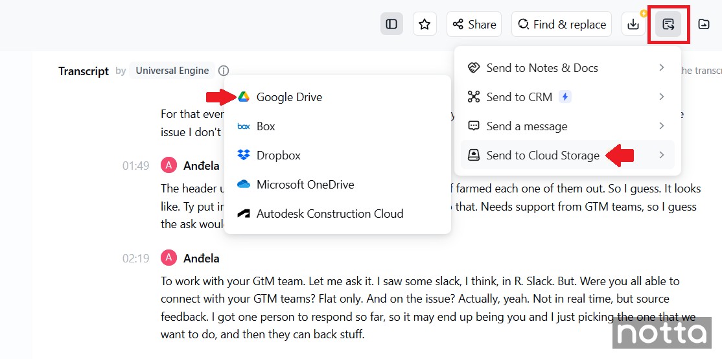Select Autodesk Construction Cloud
Image resolution: width=722 pixels, height=359 pixels.
point(329,214)
